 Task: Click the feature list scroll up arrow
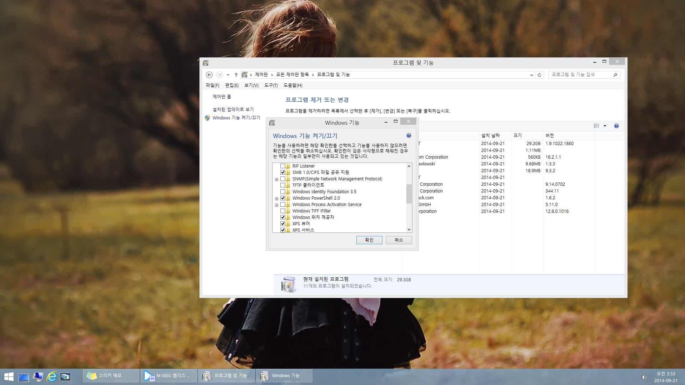tap(409, 166)
